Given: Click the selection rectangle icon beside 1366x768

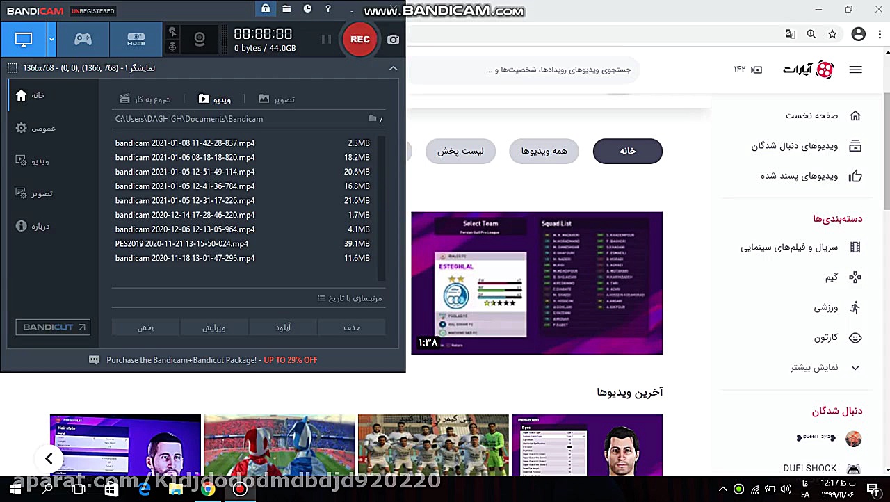Looking at the screenshot, I should 13,68.
